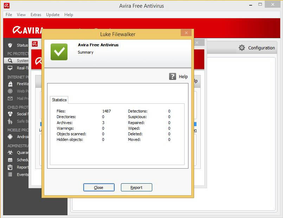
Task: Click the Close button in Luke Filewalker
Action: click(99, 188)
